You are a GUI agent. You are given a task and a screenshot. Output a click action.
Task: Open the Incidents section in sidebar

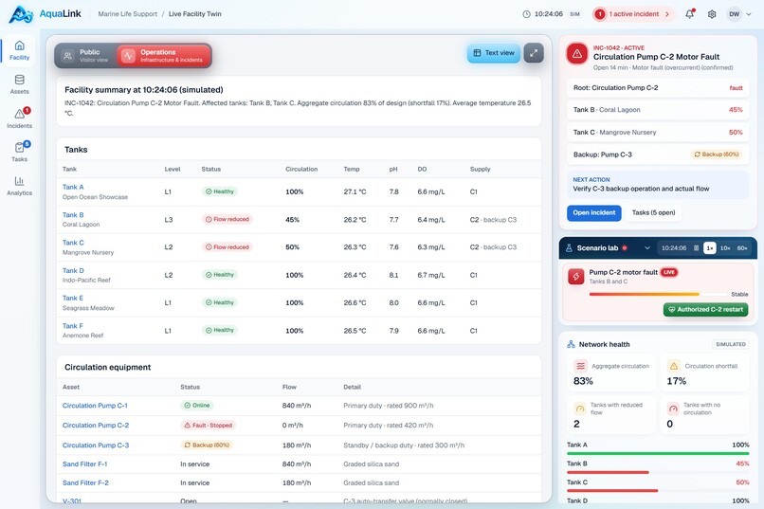(19, 118)
